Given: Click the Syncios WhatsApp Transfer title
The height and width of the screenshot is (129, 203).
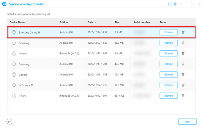Looking at the screenshot, I should click(27, 4).
